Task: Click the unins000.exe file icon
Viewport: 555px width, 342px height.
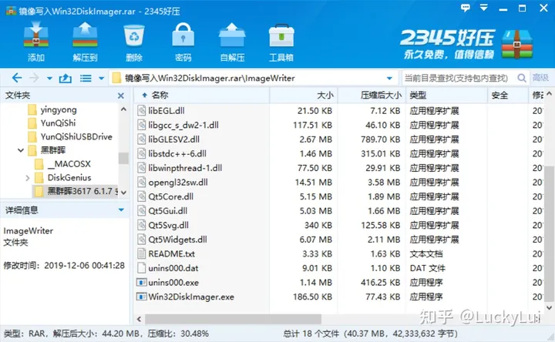Action: 142,282
